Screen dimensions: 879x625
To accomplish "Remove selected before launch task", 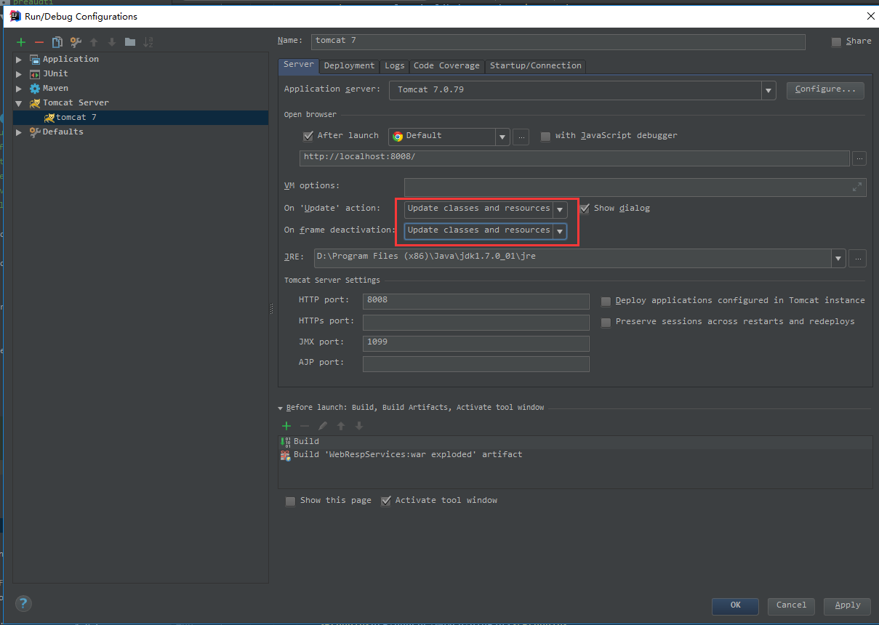I will click(x=305, y=426).
